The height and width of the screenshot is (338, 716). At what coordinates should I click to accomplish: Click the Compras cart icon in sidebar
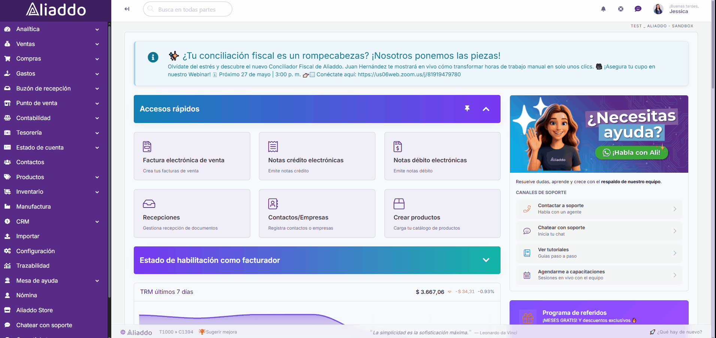tap(7, 59)
